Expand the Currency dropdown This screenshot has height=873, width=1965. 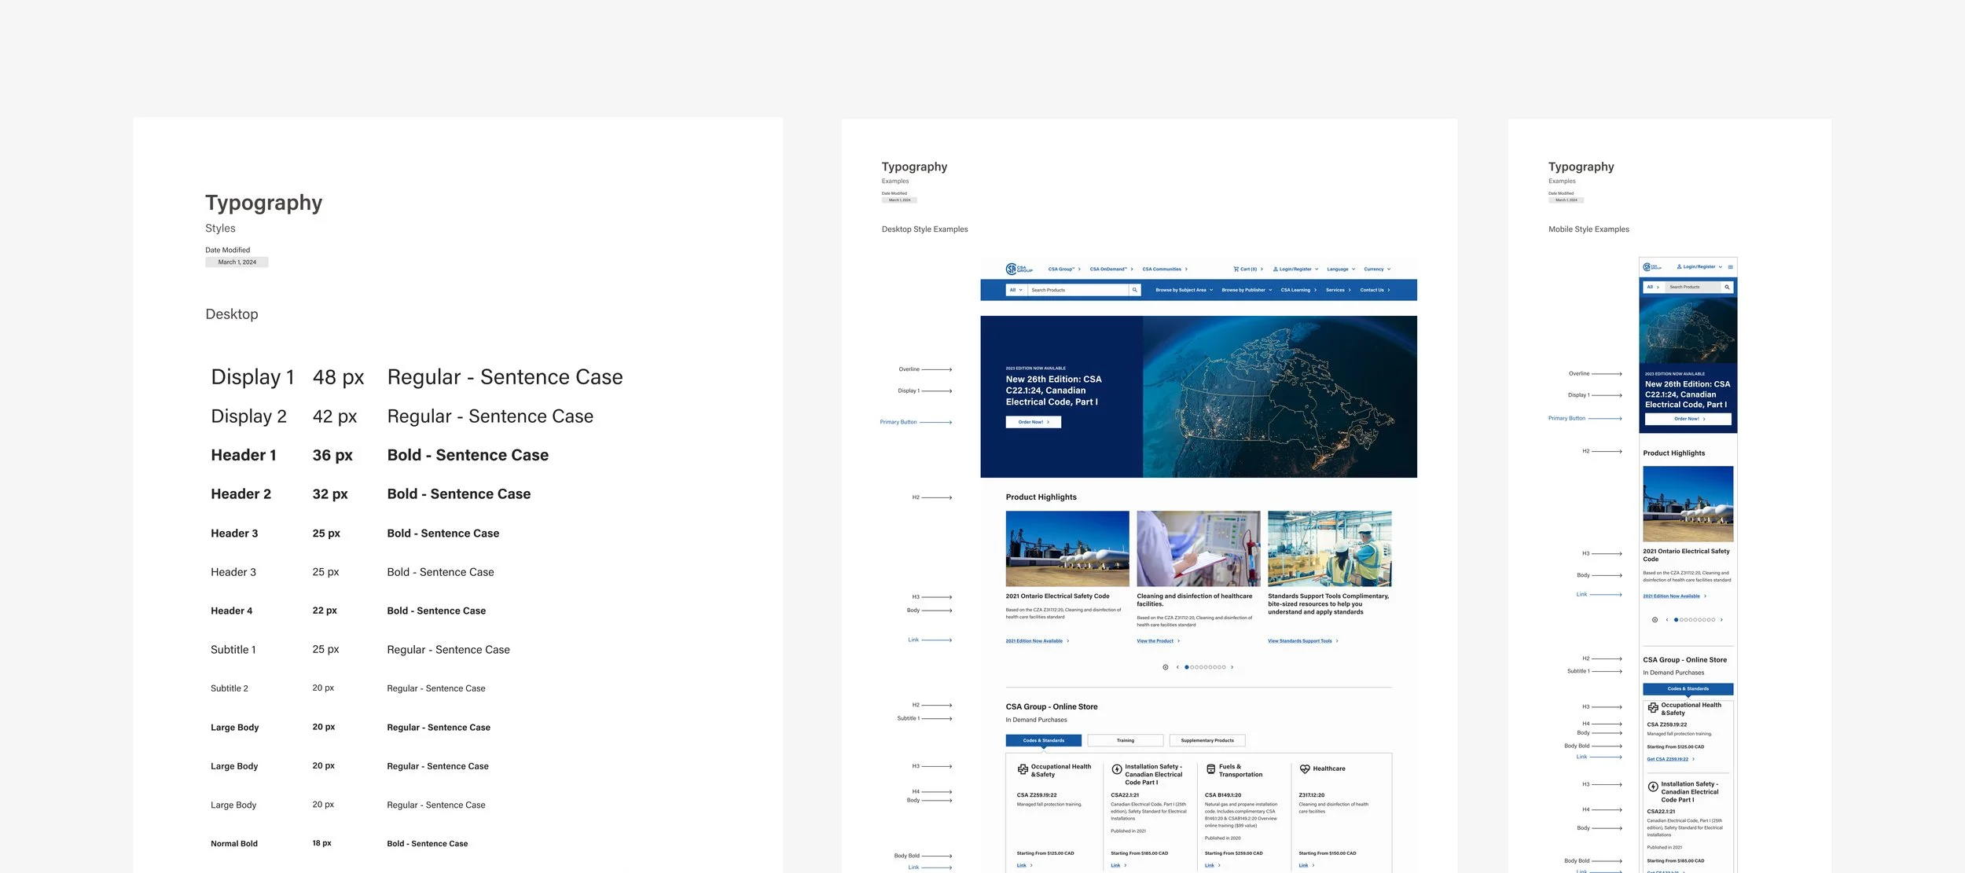point(1374,269)
